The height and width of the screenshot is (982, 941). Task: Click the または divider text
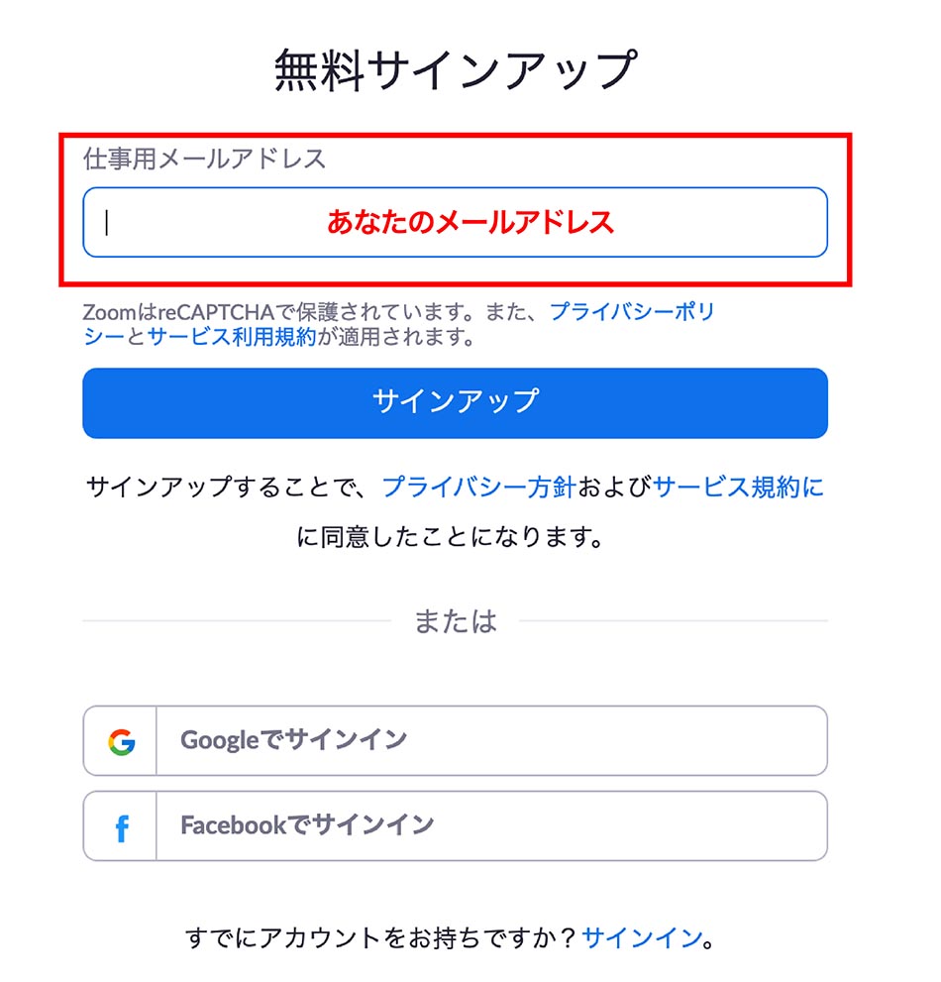click(x=456, y=621)
